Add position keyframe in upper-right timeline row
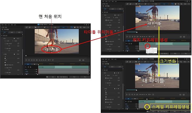This screenshot has width=192, height=113. tap(137, 46)
